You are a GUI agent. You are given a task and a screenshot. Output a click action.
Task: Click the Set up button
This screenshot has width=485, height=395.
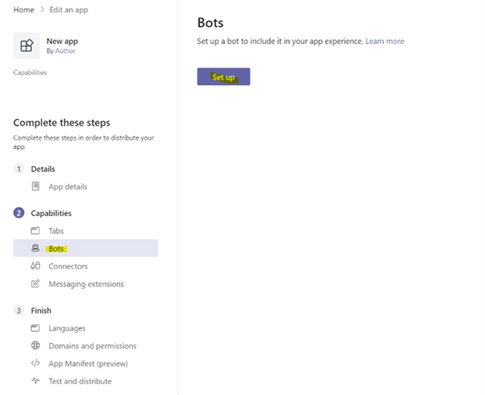tap(224, 76)
